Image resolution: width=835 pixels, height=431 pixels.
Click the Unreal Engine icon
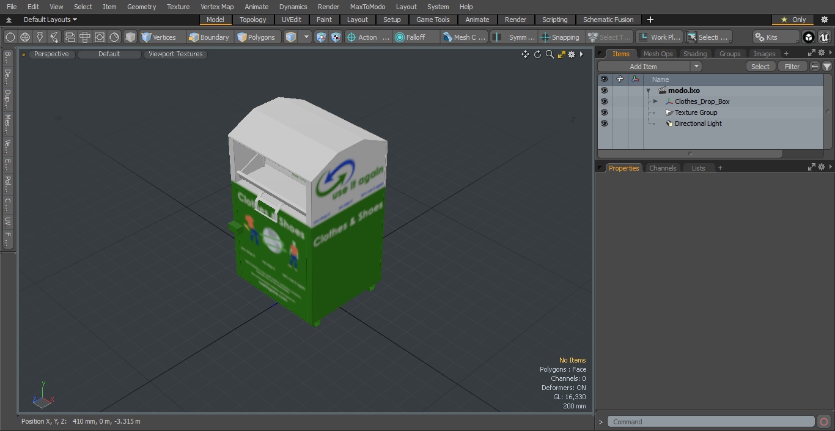(x=824, y=37)
